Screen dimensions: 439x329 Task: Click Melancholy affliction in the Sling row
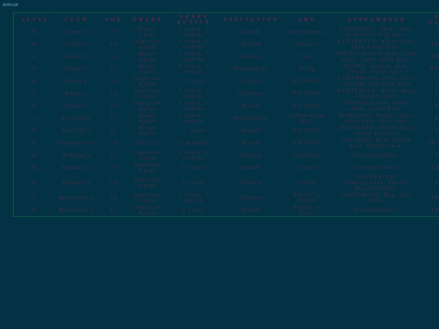250,68
